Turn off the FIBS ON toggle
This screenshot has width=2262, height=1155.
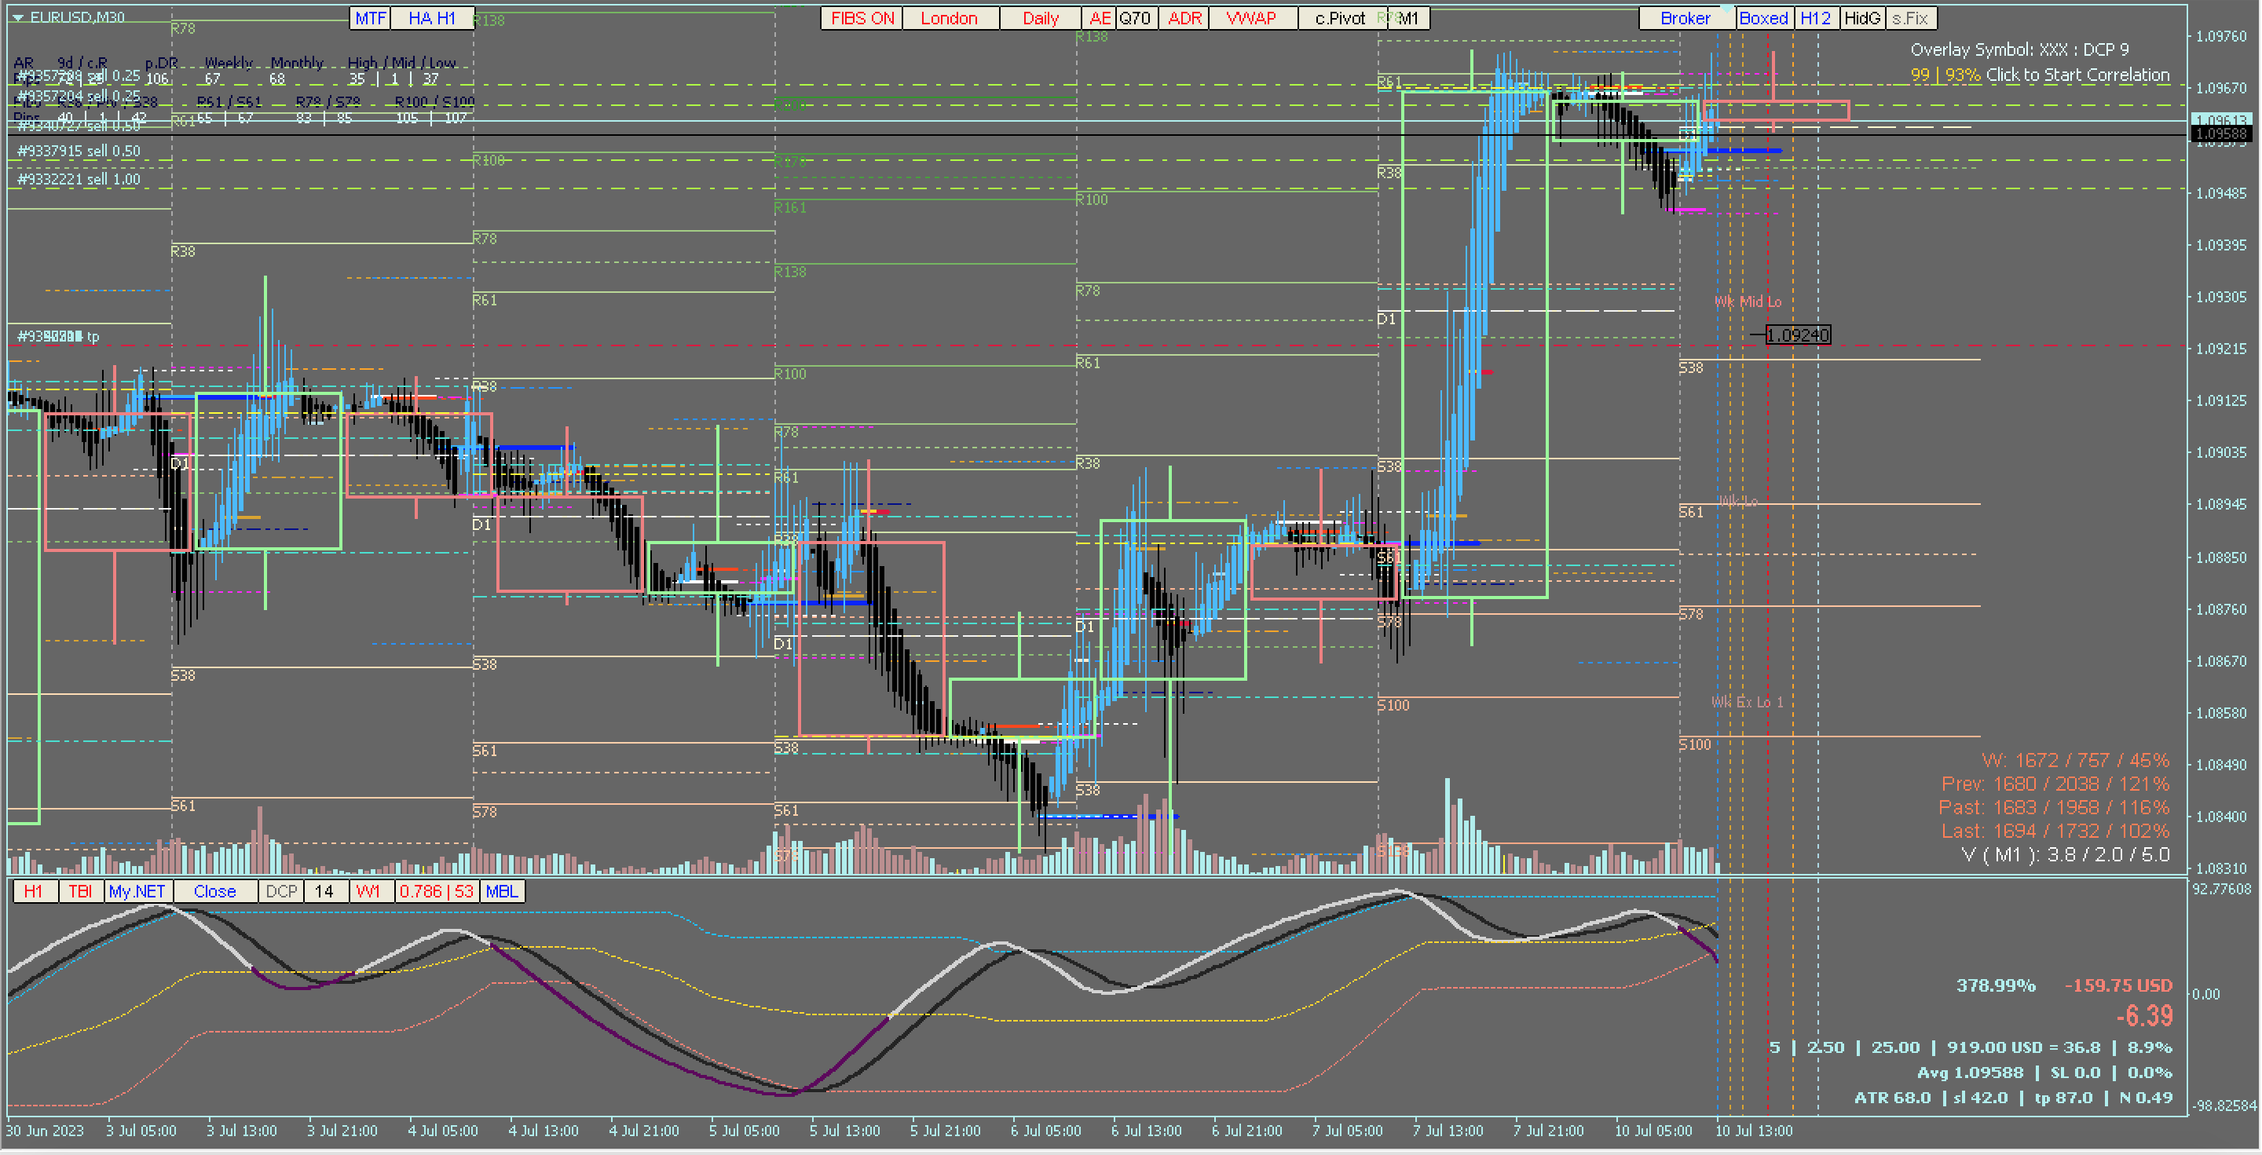pyautogui.click(x=862, y=18)
